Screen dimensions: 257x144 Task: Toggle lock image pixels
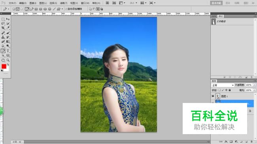pos(223,90)
